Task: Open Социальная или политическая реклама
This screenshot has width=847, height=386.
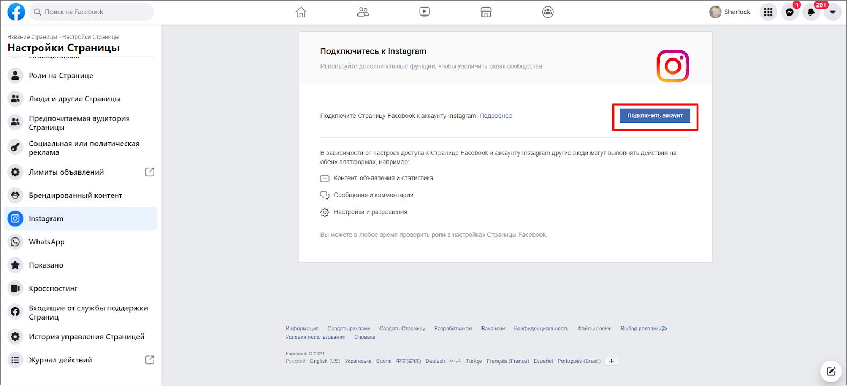Action: point(81,148)
